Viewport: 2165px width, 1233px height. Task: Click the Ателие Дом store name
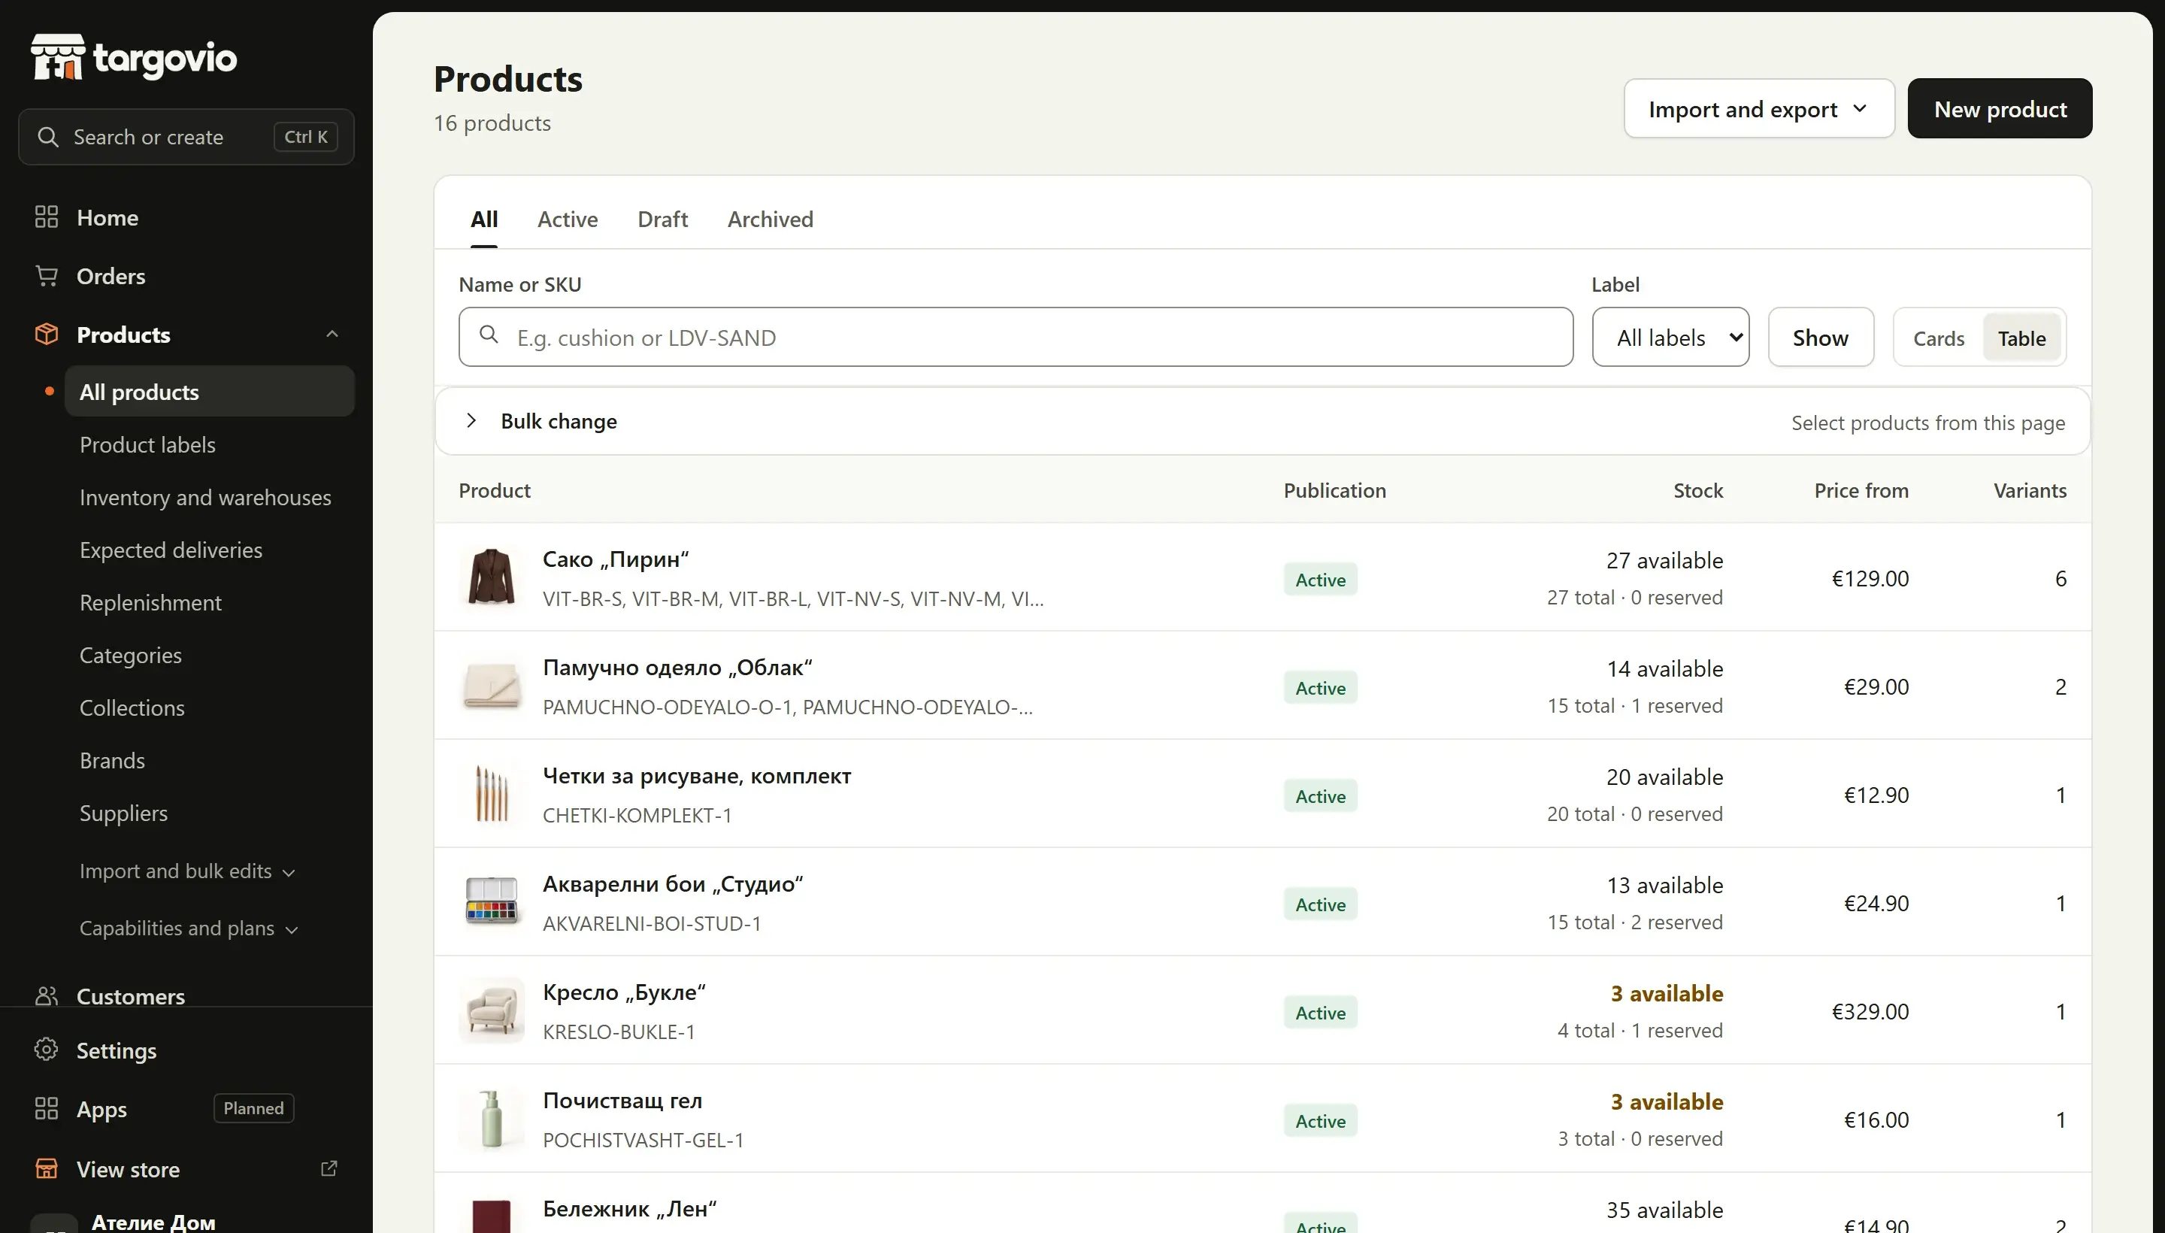153,1222
